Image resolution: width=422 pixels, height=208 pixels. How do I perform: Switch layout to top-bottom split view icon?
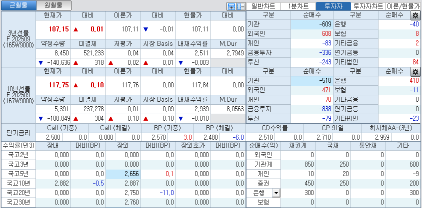point(231,6)
